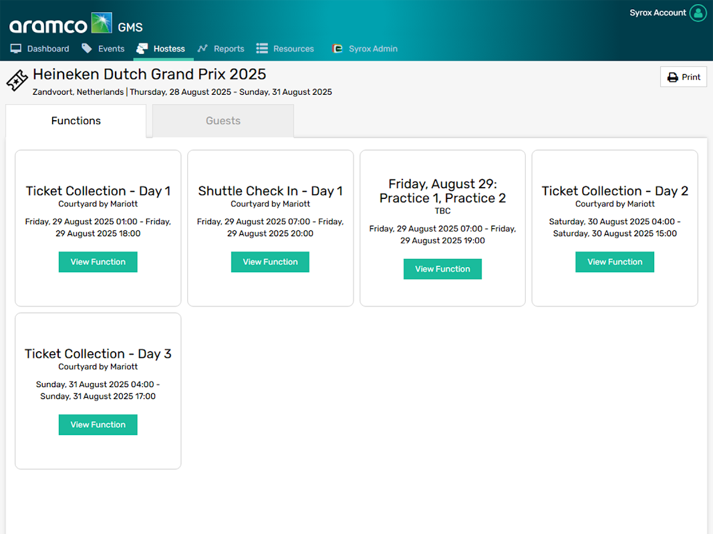
Task: Click the Aramco logo
Action: [61, 23]
